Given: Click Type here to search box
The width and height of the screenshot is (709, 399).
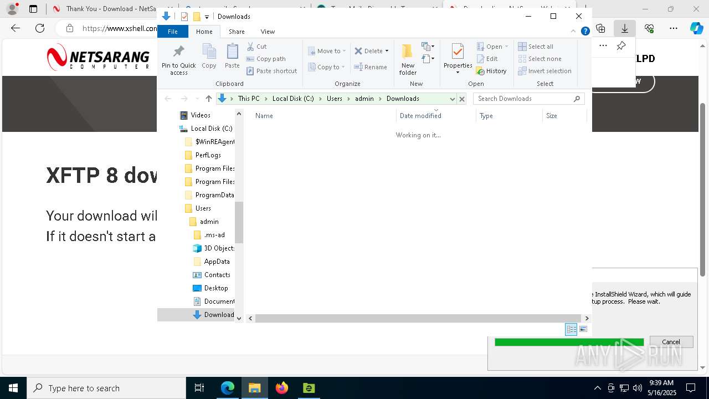Looking at the screenshot, I should click(106, 388).
